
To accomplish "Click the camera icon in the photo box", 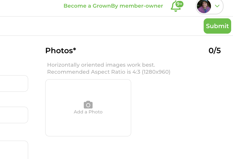I will pos(88,105).
